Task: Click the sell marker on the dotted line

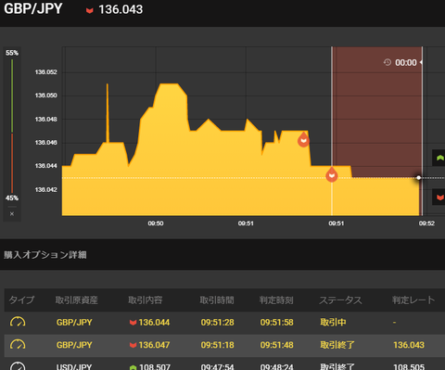Action: [x=332, y=175]
